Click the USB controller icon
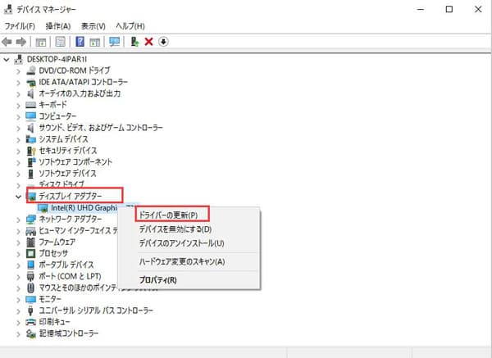This screenshot has width=492, height=358. [31, 310]
